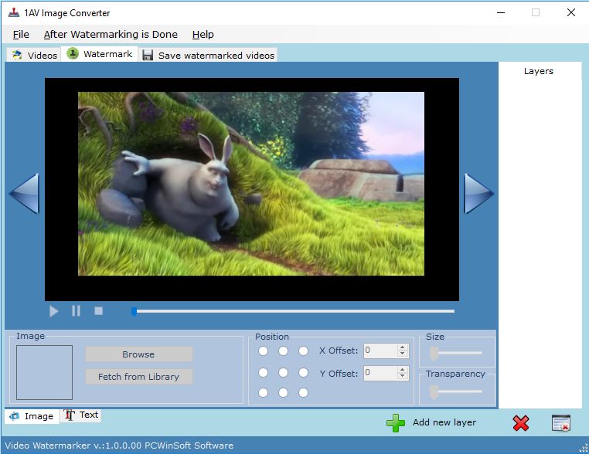Click Fetch from Library button
This screenshot has width=589, height=454.
tap(138, 376)
